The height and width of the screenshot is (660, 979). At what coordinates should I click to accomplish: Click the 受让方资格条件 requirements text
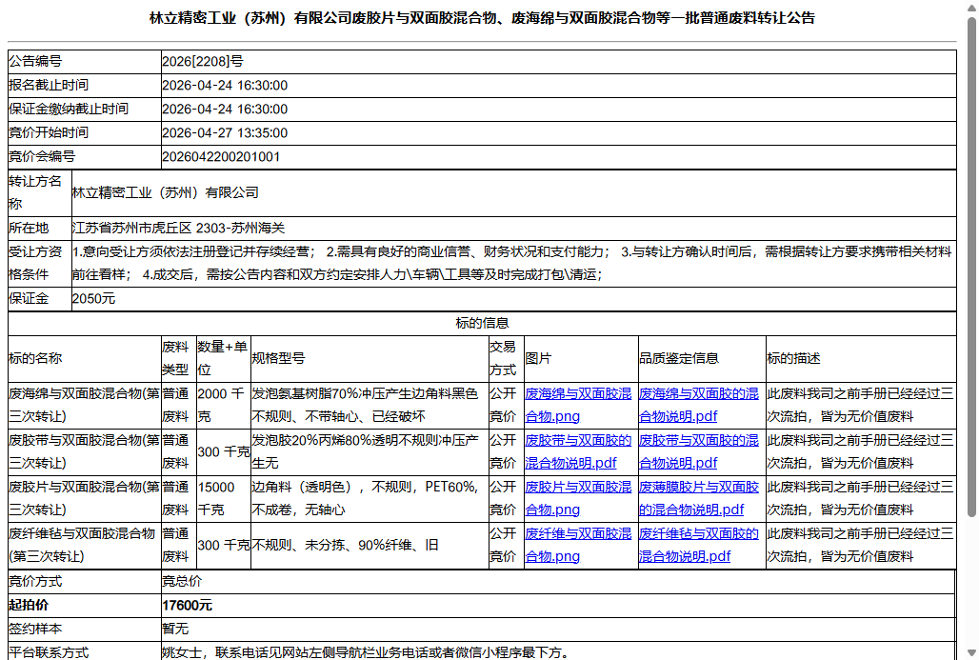(x=512, y=264)
